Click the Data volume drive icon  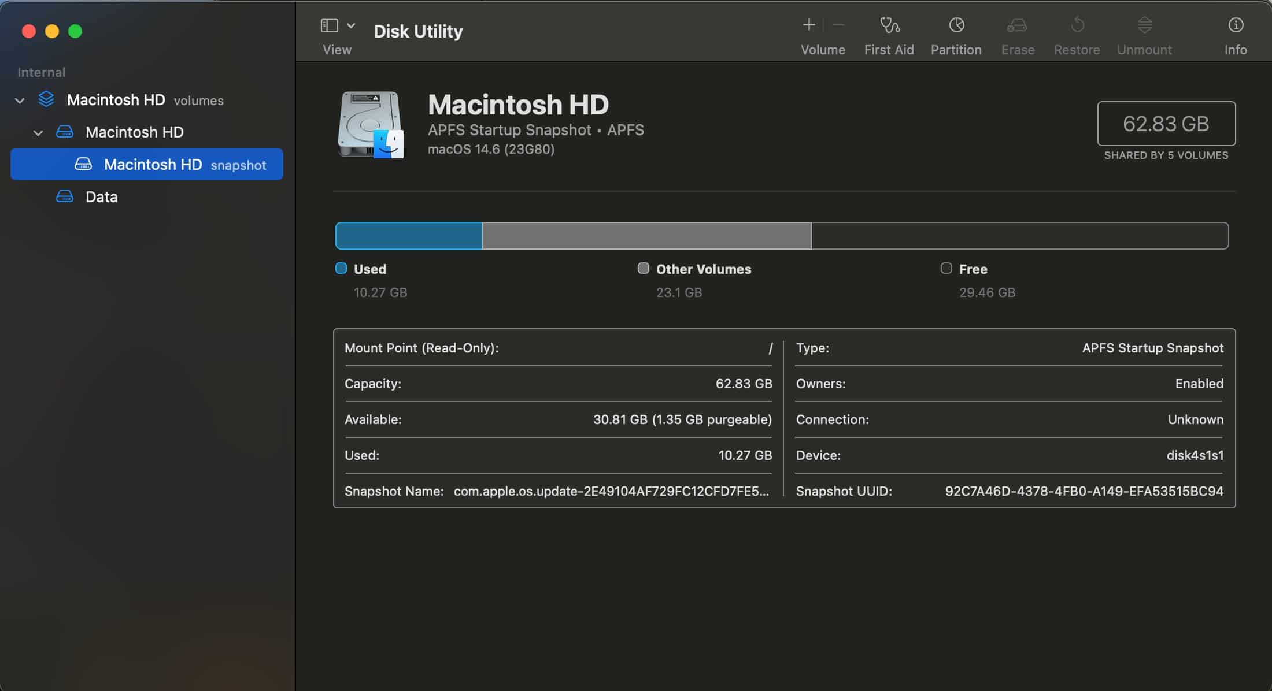pos(65,196)
